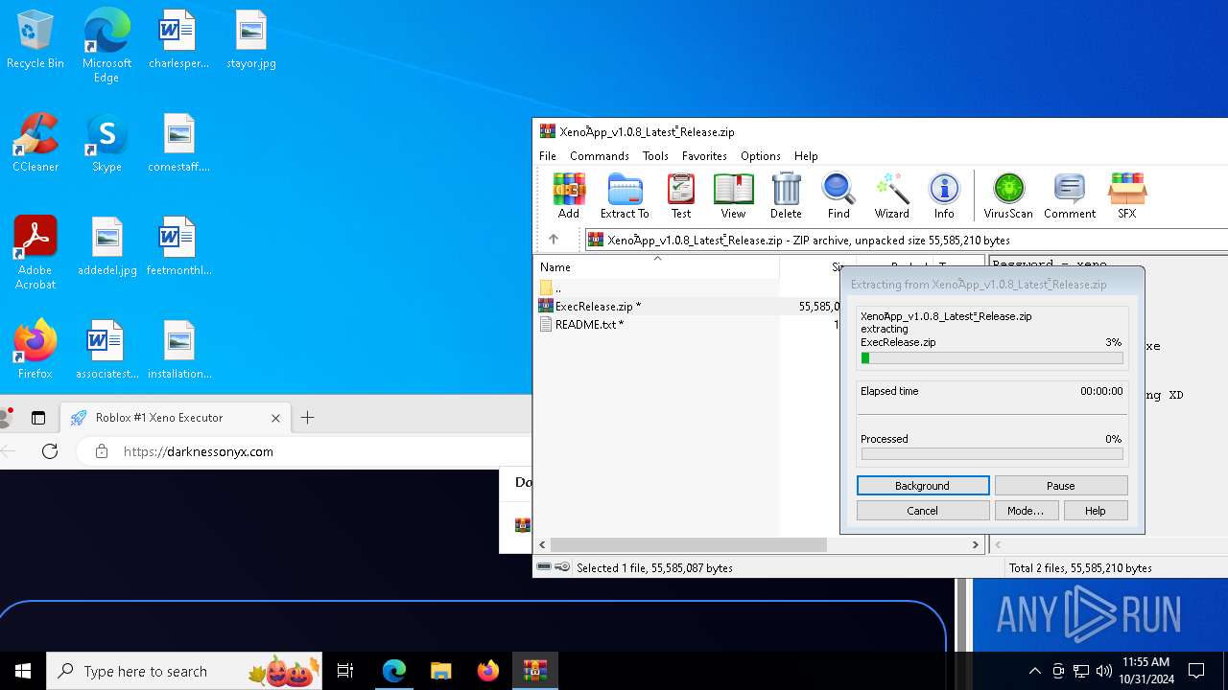Click the Test archive icon
Image resolution: width=1228 pixels, height=690 pixels.
[681, 195]
